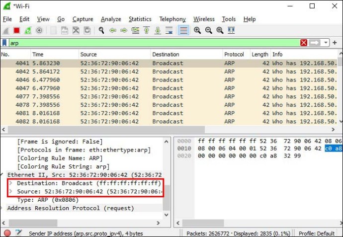Screen dimensions: 343x237
Task: Select packet number 4078
Action: point(169,105)
